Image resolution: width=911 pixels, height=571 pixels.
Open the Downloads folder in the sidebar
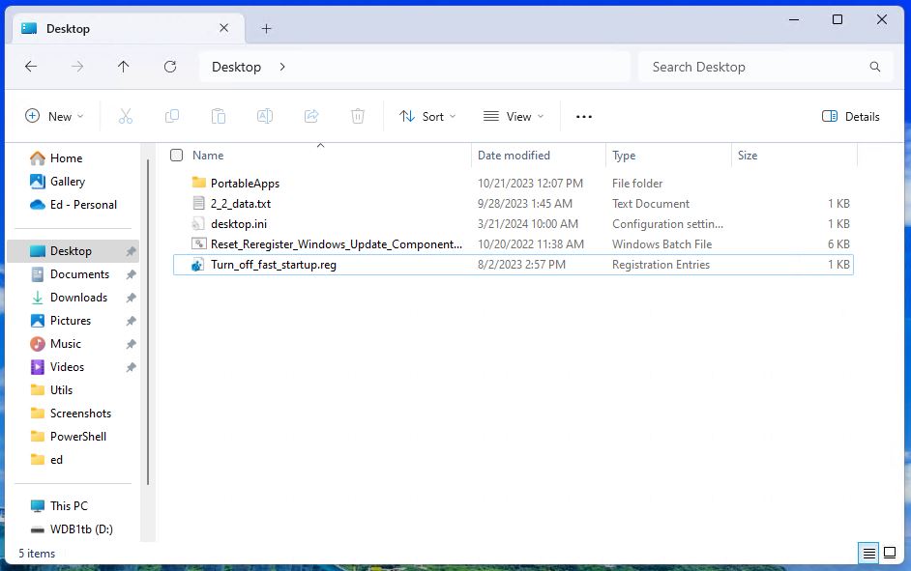click(77, 298)
